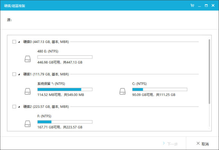Minimize the 硬碟/磁區複製 window
The image size is (219, 150).
point(199,6)
